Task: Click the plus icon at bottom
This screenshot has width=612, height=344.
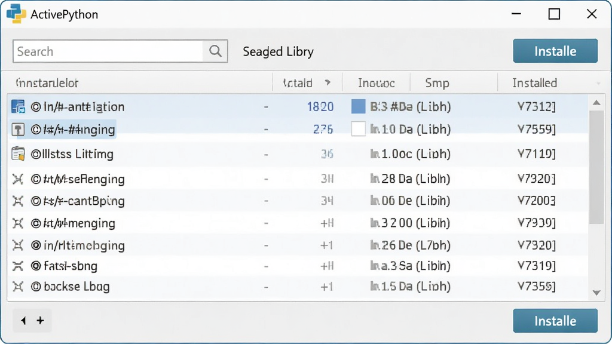Action: click(x=40, y=321)
